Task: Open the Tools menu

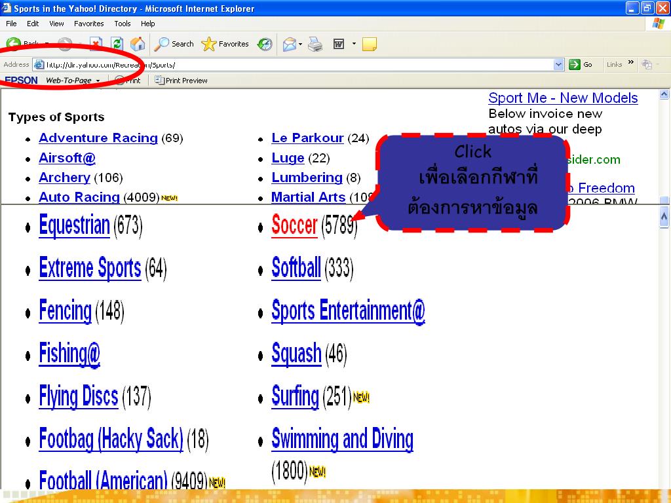Action: click(x=123, y=24)
